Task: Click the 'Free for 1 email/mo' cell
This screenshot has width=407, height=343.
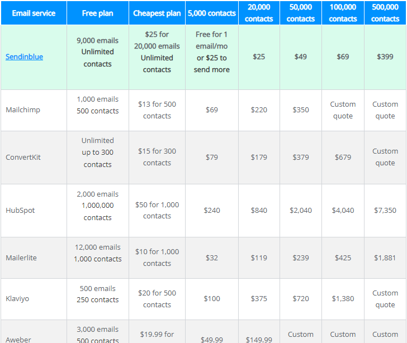Action: pyautogui.click(x=212, y=57)
